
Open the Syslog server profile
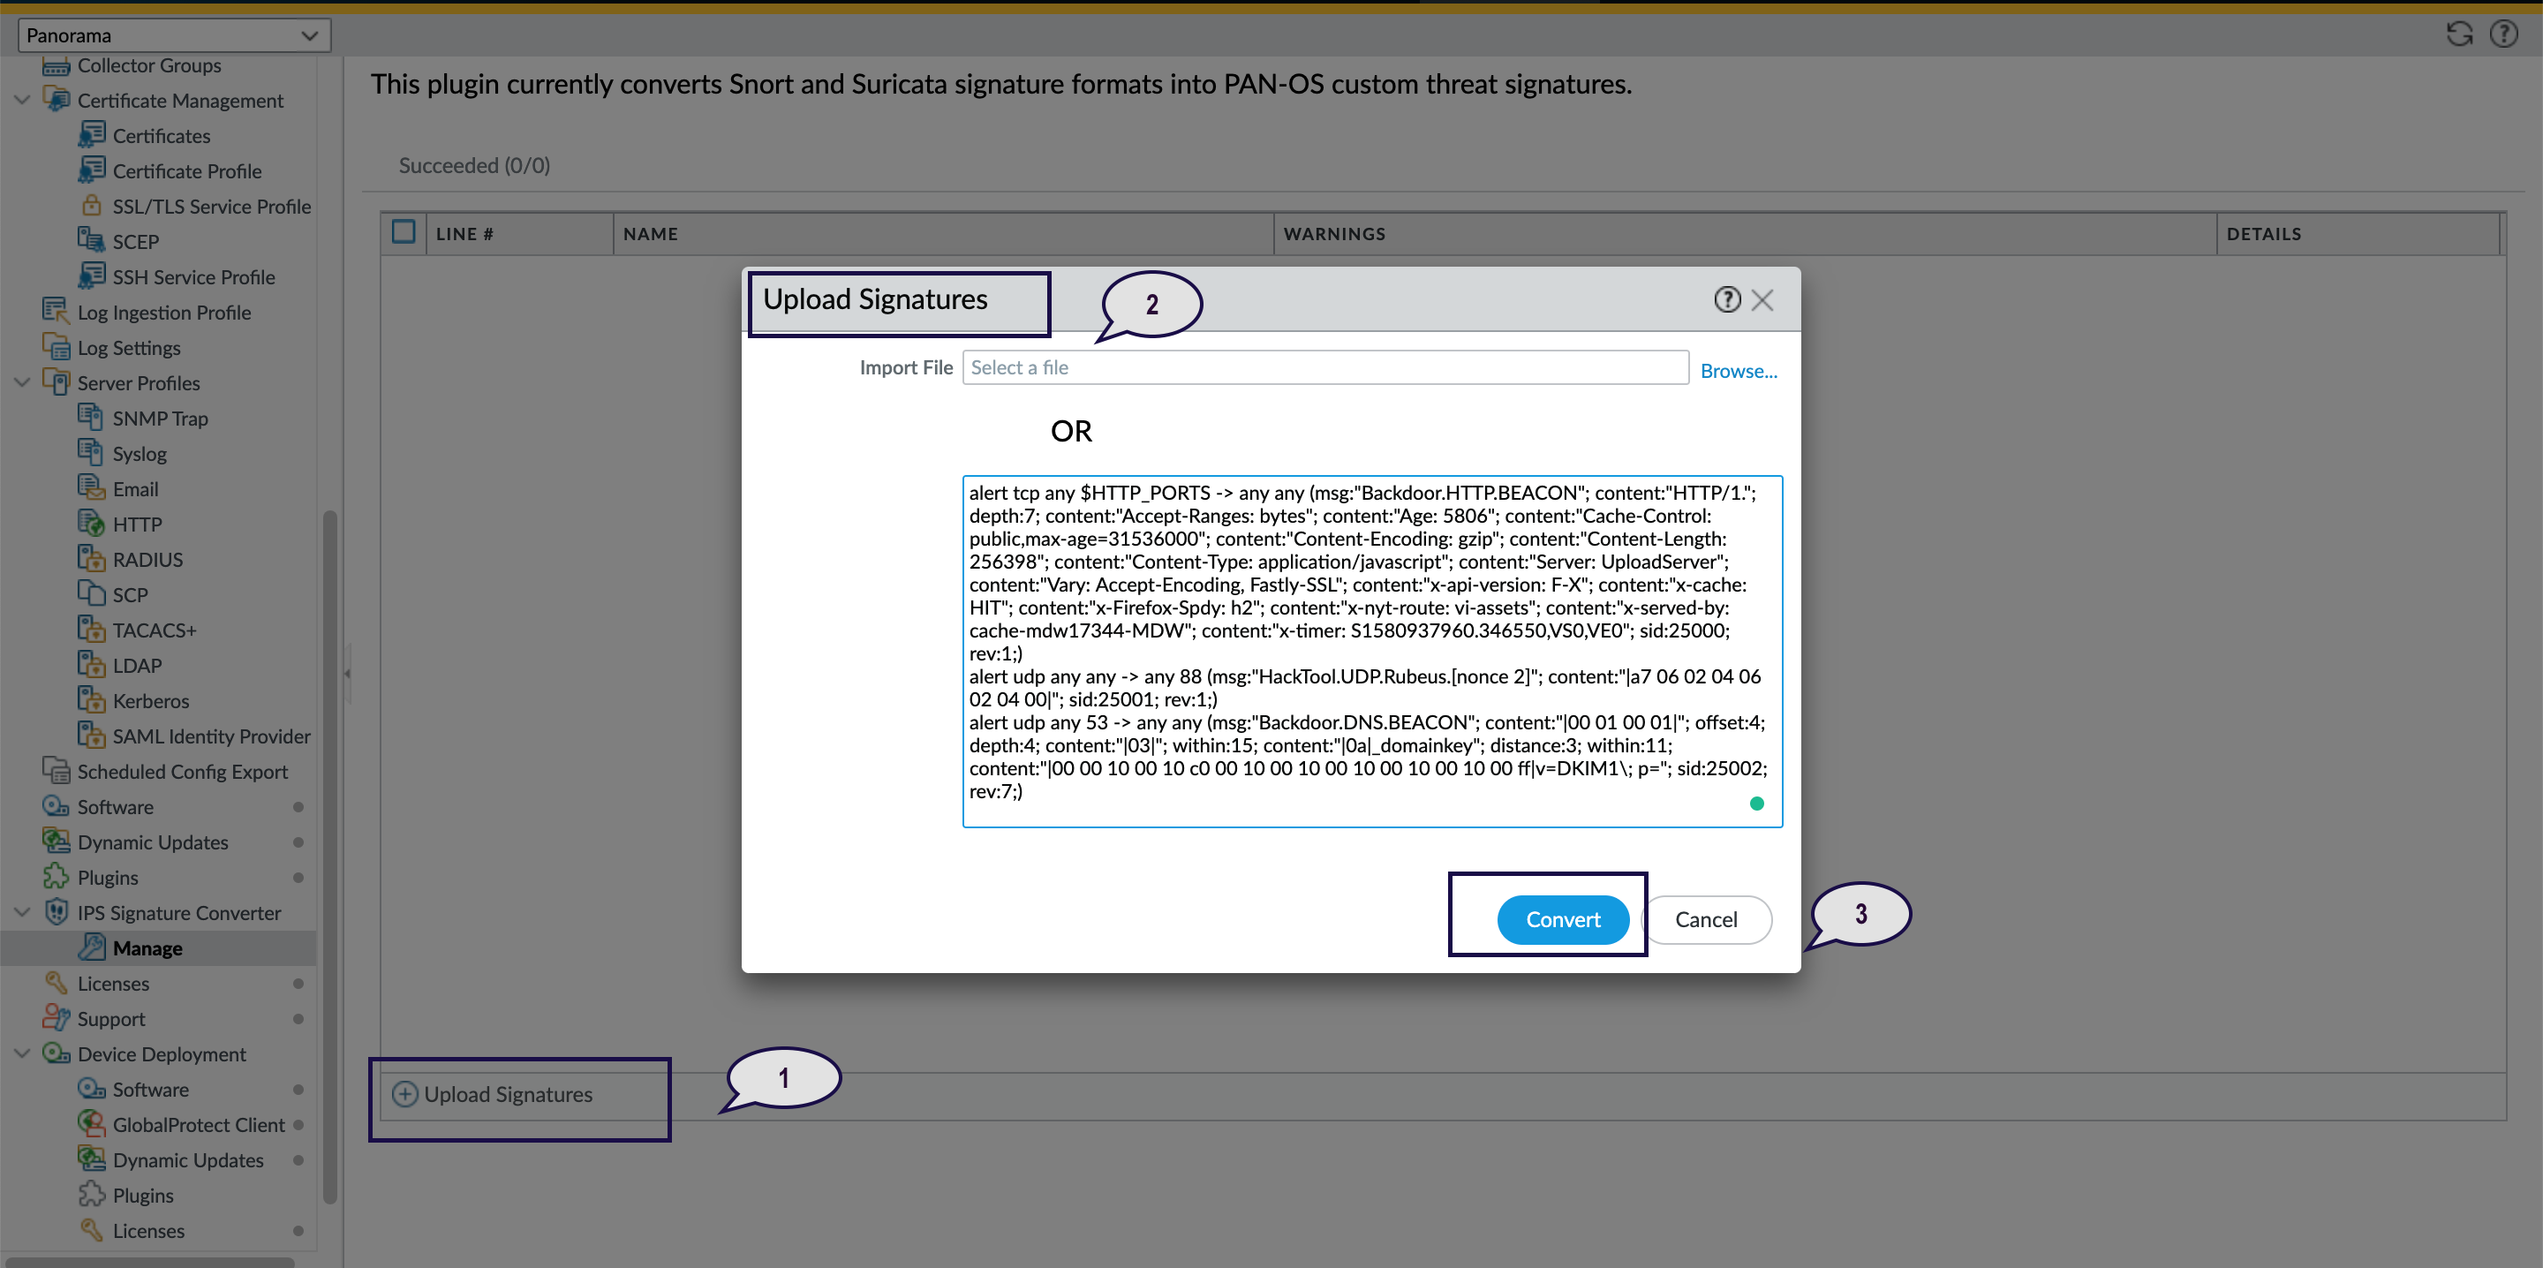click(x=141, y=452)
